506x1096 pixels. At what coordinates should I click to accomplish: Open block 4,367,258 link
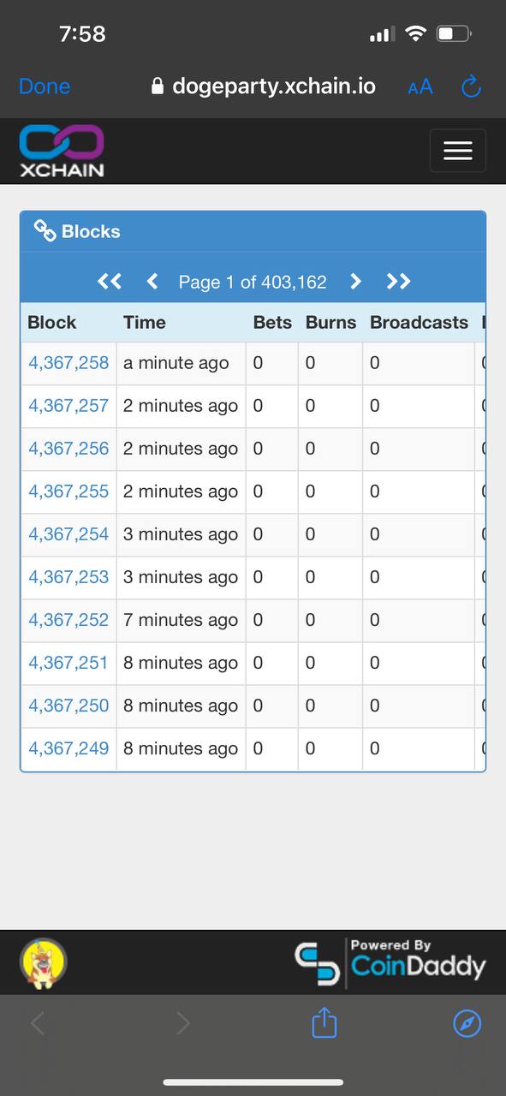pos(68,363)
